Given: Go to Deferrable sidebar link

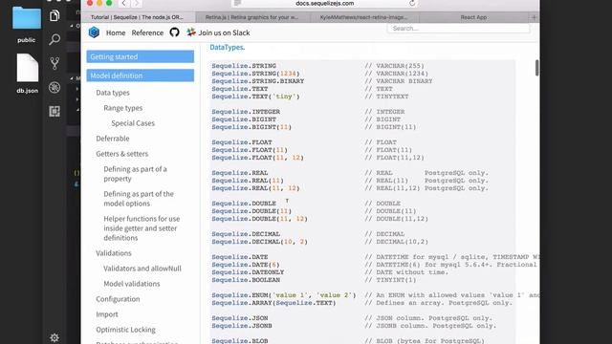Looking at the screenshot, I should [113, 138].
